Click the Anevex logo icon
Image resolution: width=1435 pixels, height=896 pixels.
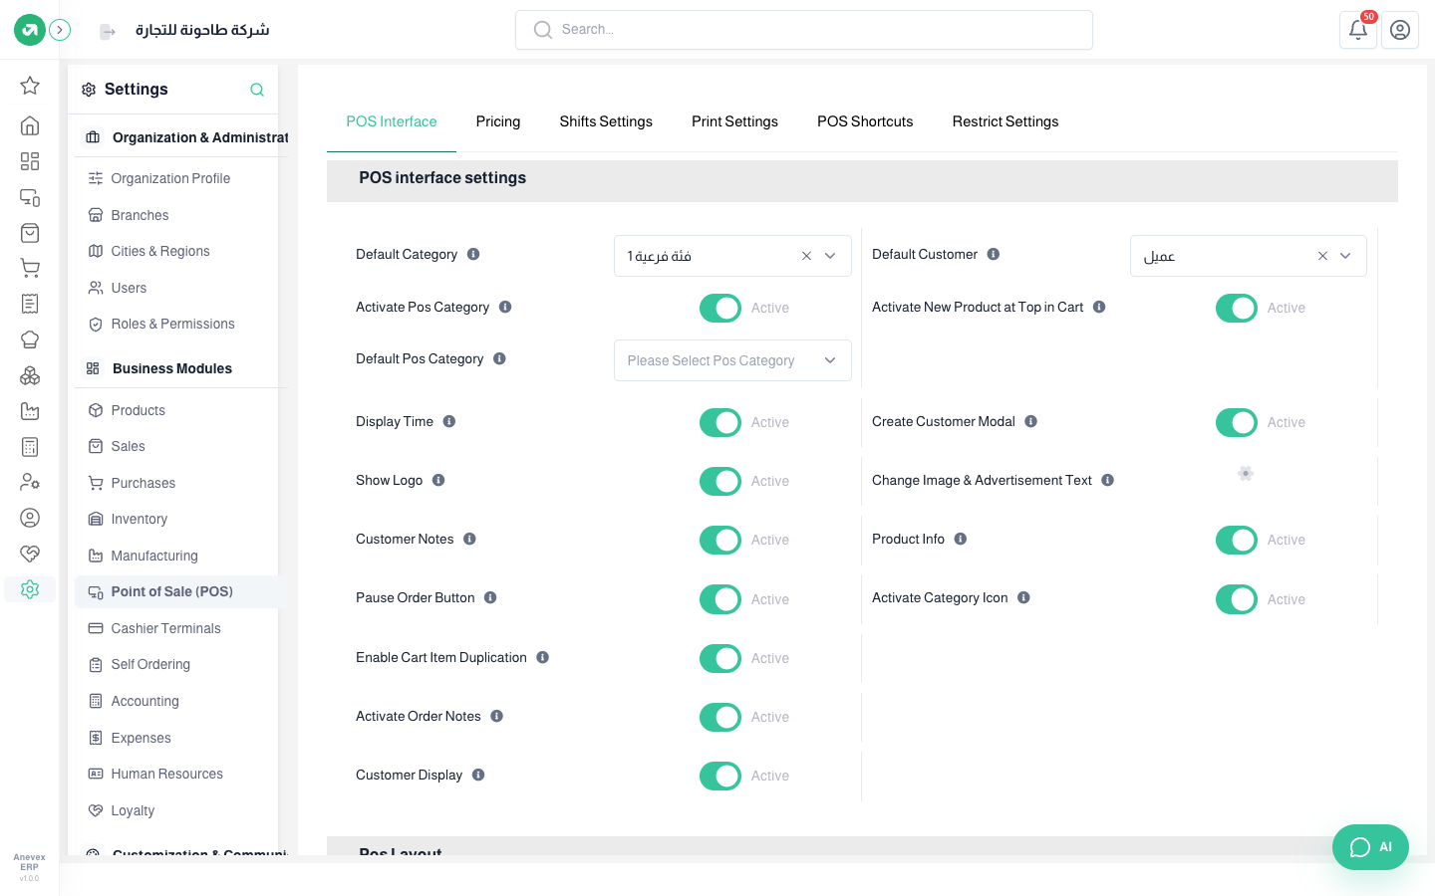[x=30, y=30]
